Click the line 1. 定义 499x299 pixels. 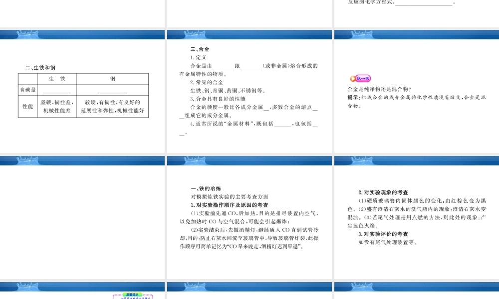[198, 57]
